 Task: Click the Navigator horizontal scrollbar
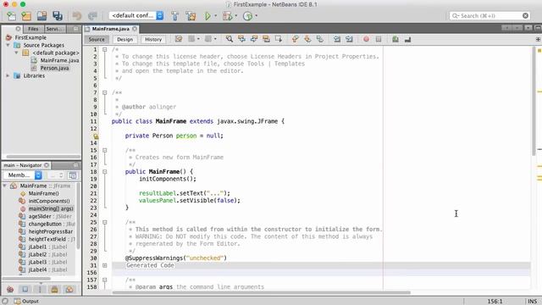point(26,279)
